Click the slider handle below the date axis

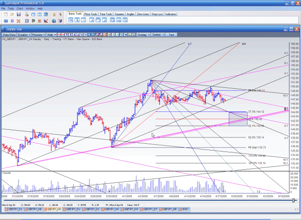[293, 200]
